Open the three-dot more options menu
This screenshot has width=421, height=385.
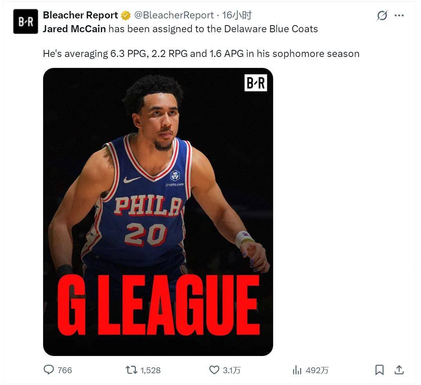click(x=399, y=16)
